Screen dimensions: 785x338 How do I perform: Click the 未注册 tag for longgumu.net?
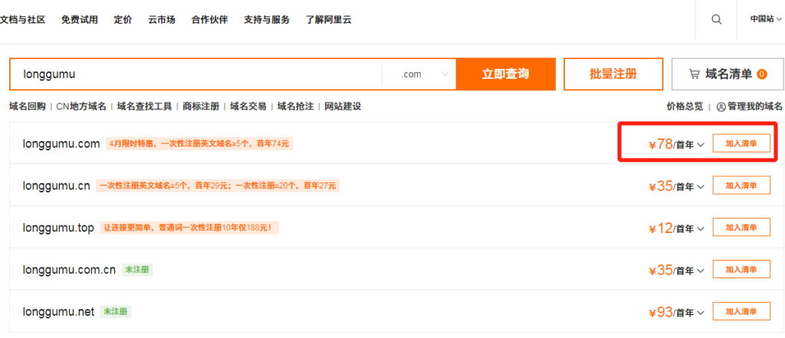(x=116, y=312)
